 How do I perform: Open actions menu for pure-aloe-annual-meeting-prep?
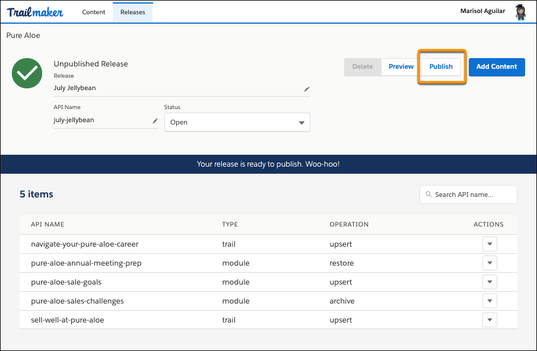click(x=490, y=263)
